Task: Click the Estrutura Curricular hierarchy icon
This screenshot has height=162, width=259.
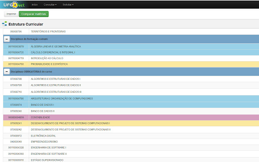Action: tap(4, 24)
